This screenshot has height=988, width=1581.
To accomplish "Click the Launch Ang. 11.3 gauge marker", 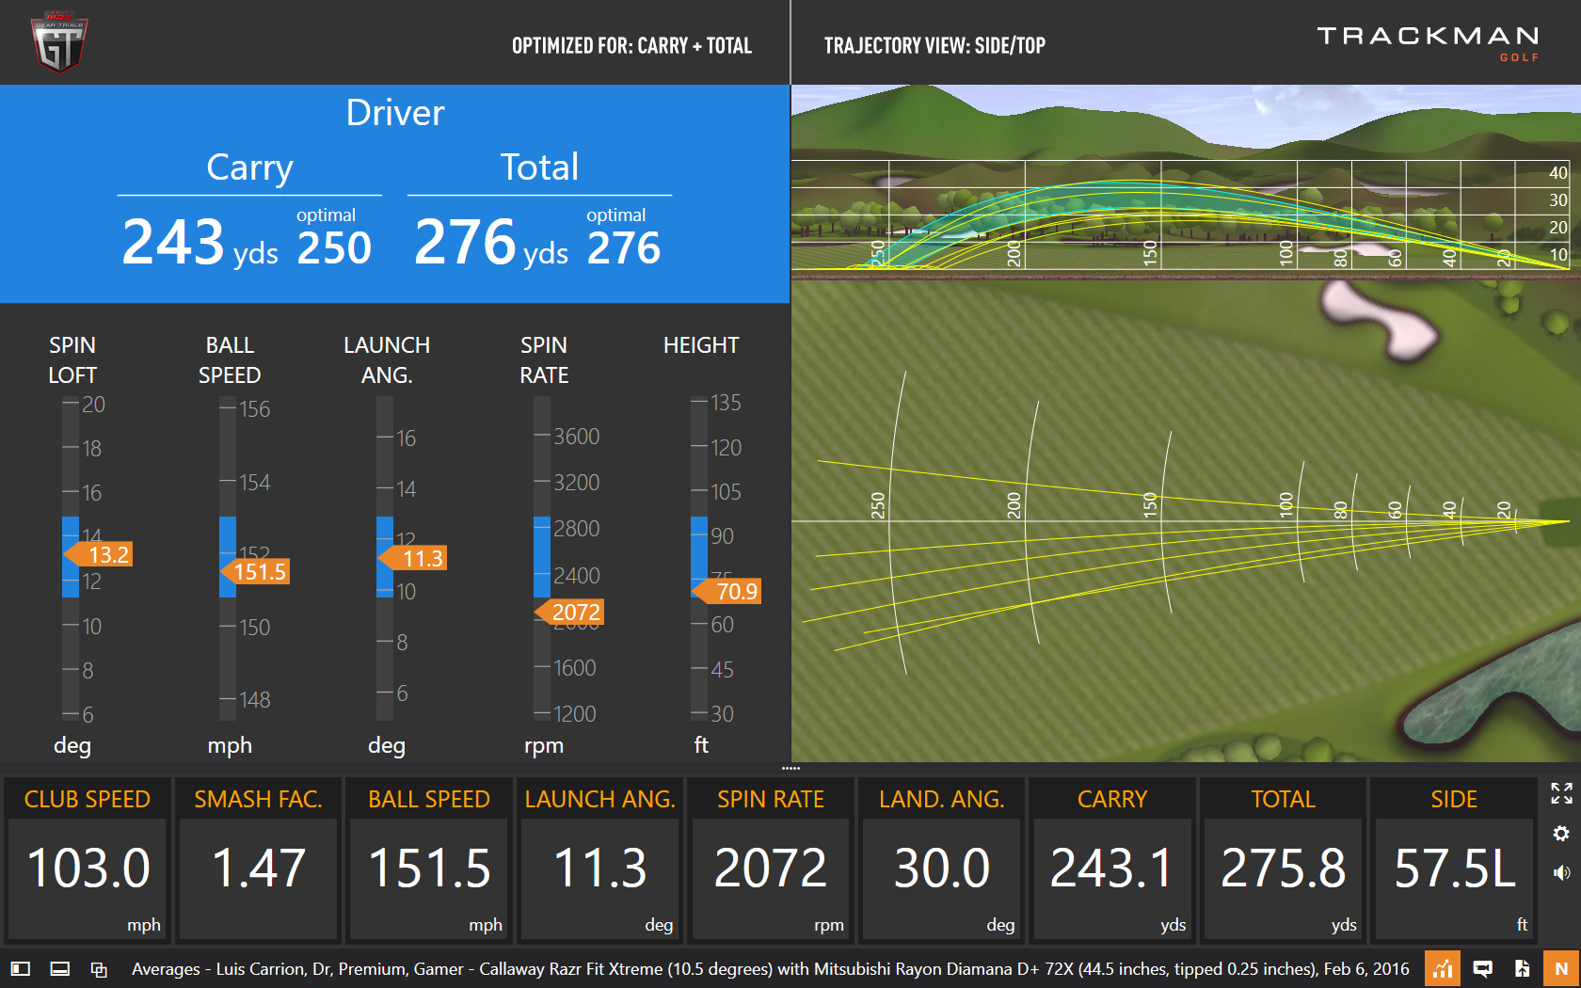I will pos(412,558).
